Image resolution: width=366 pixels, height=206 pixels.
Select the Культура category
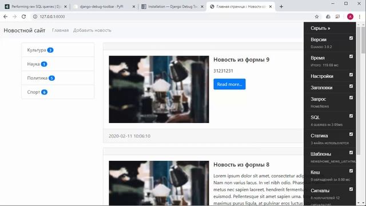58,50
